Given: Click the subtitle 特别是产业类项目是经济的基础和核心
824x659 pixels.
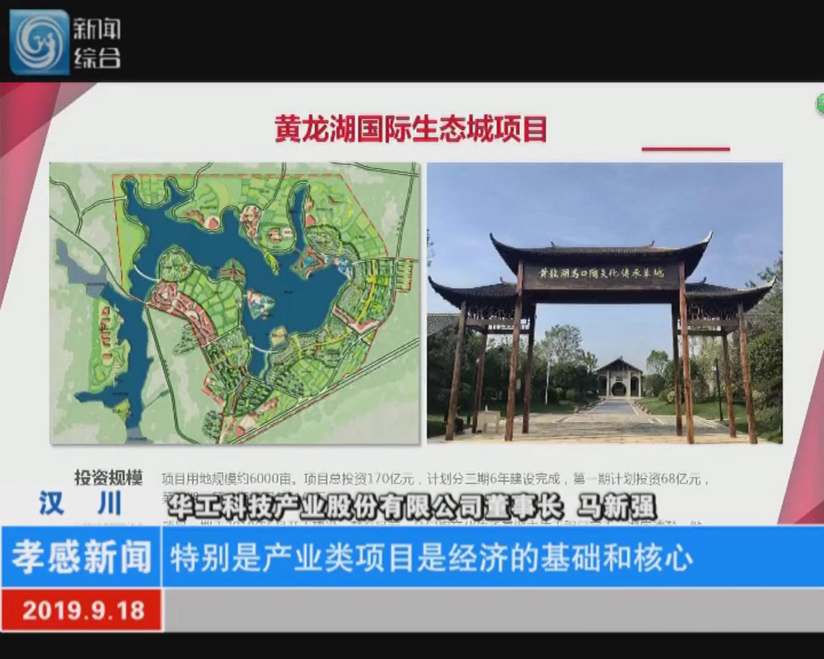Looking at the screenshot, I should (431, 557).
